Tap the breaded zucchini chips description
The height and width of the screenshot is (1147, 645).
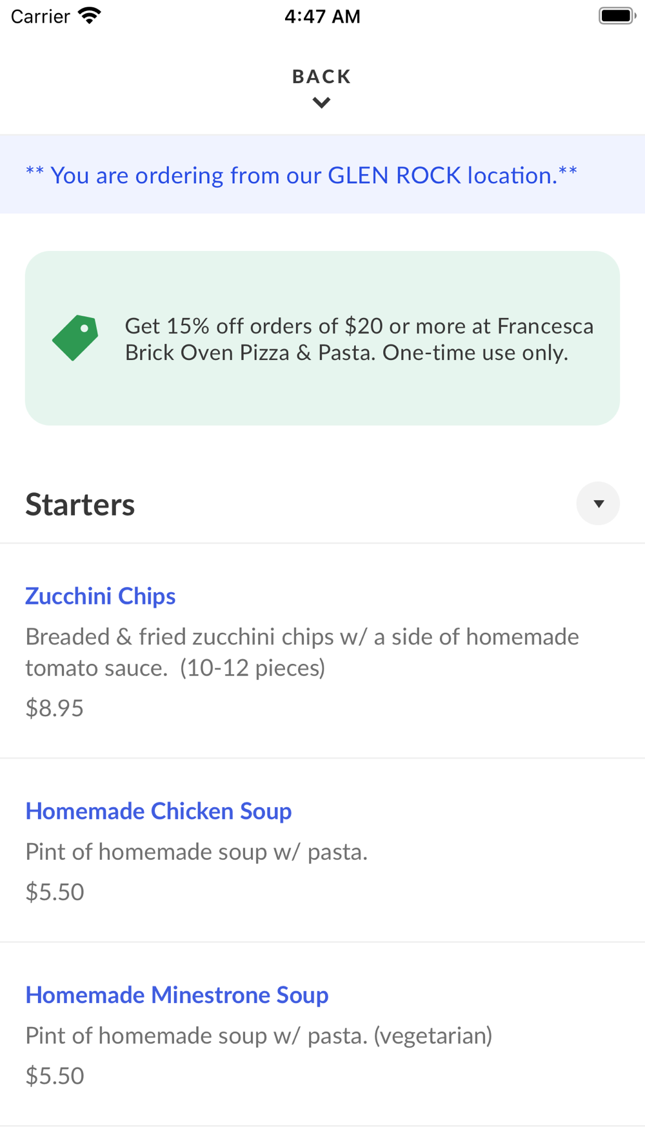302,652
